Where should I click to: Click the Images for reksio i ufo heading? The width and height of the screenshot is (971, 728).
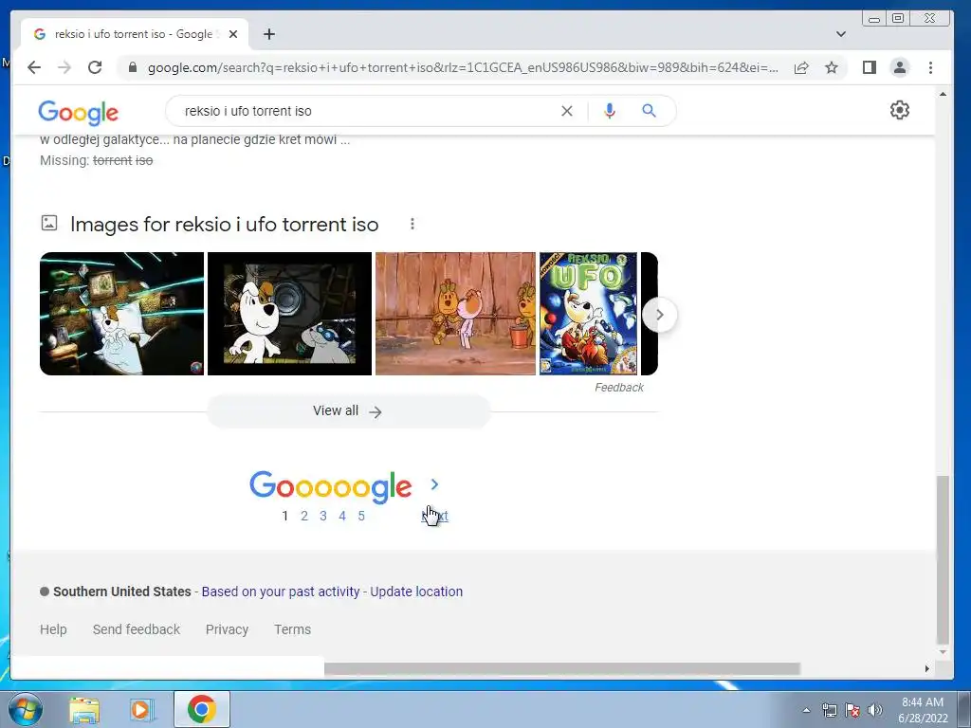tap(224, 224)
